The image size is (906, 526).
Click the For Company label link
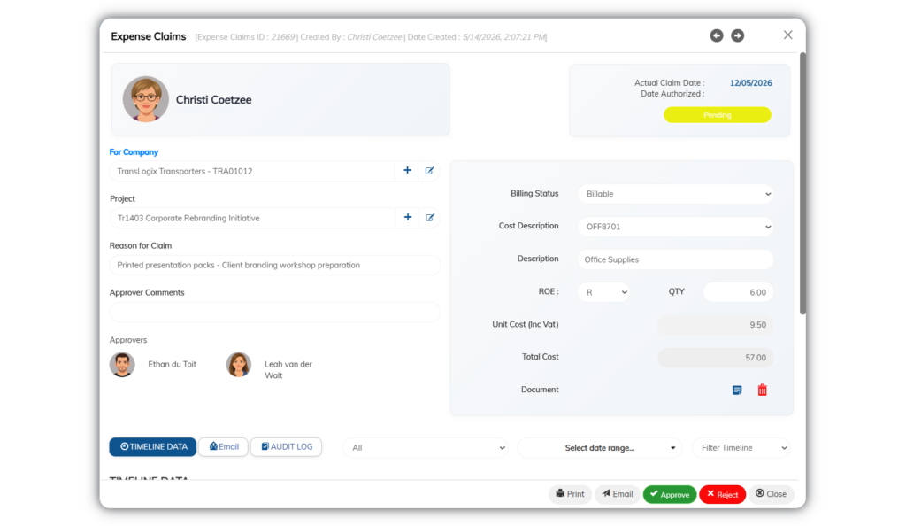pyautogui.click(x=134, y=152)
